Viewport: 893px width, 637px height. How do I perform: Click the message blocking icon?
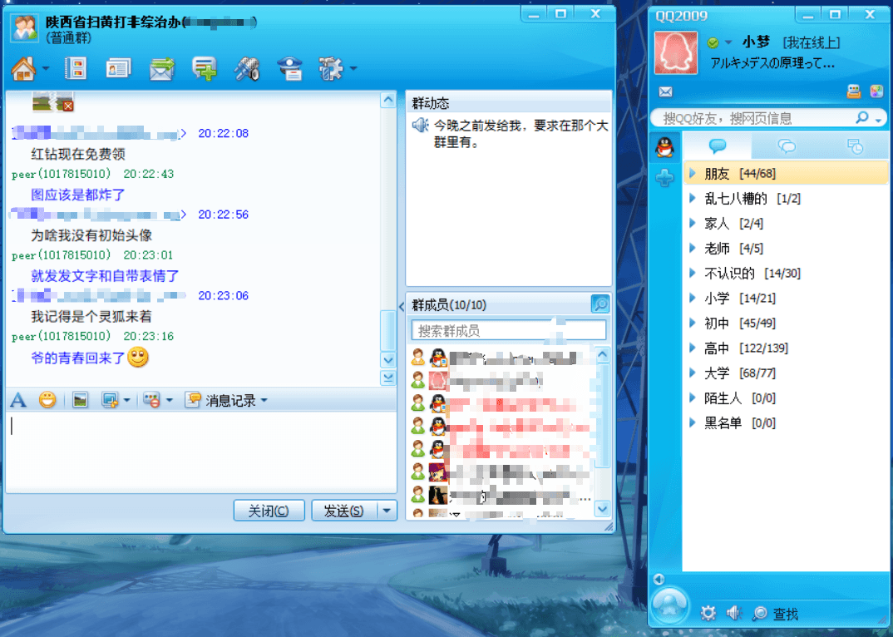point(151,401)
